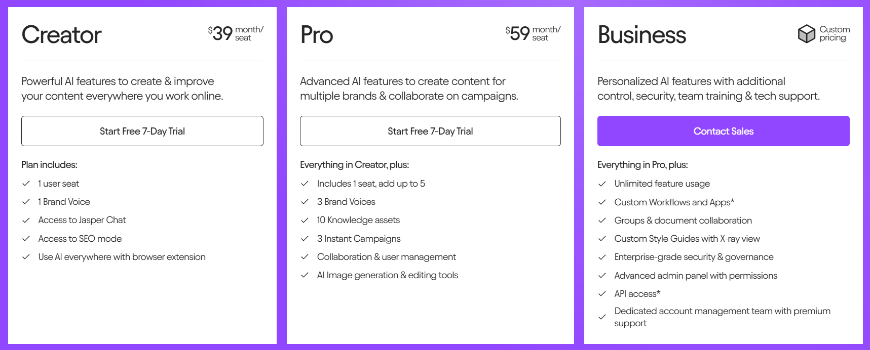Click the Contact Sales button
Viewport: 870px width, 350px height.
click(723, 131)
